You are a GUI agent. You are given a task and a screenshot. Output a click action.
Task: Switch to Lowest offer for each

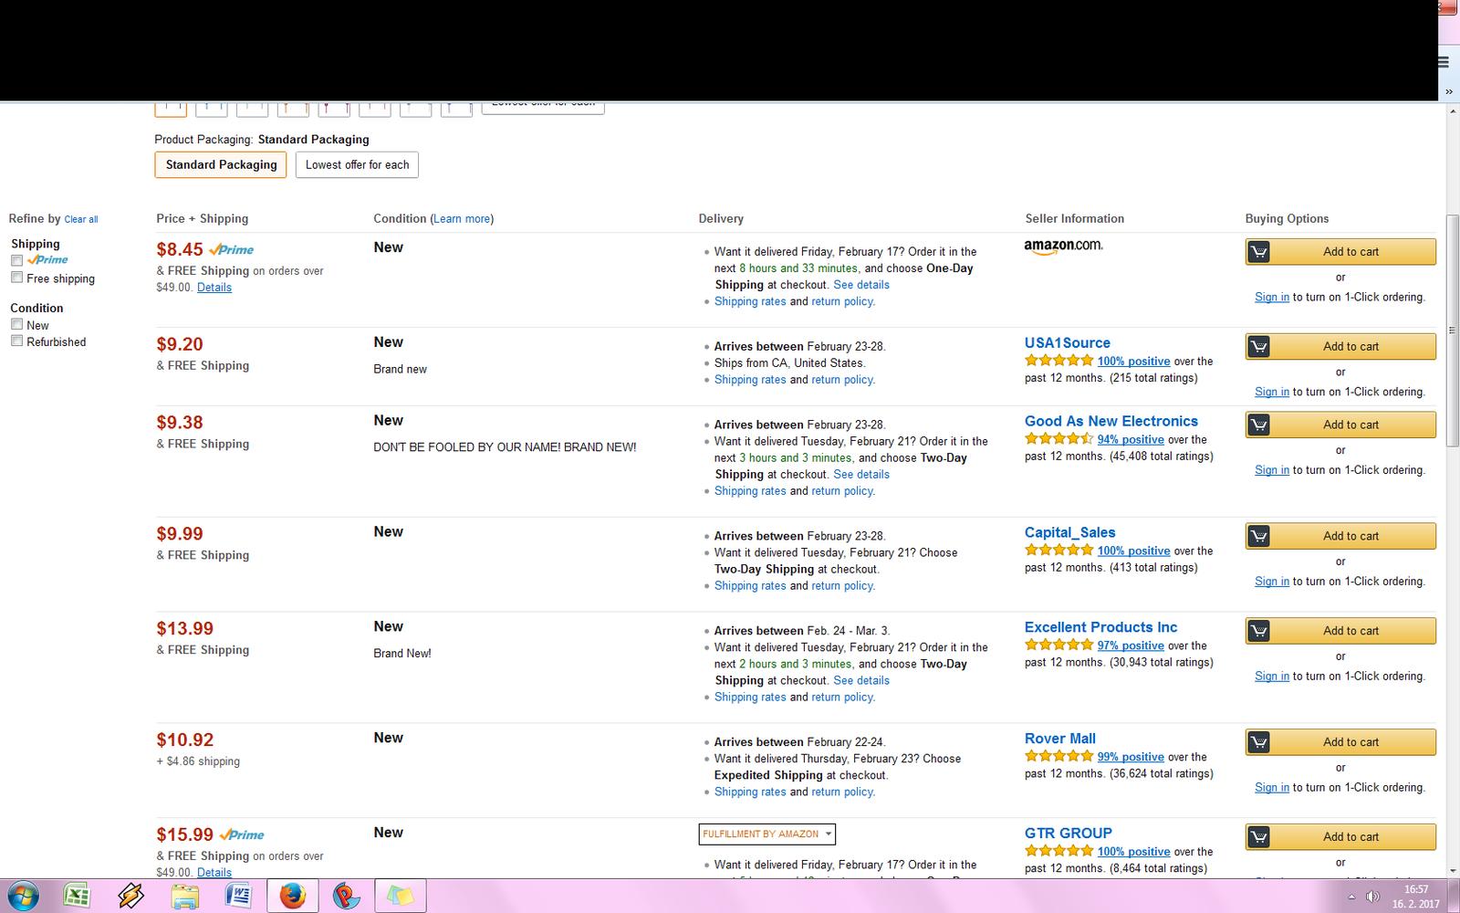[x=357, y=165]
